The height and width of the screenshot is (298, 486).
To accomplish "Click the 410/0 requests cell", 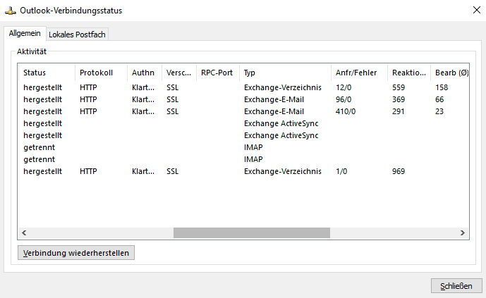I will tap(346, 111).
